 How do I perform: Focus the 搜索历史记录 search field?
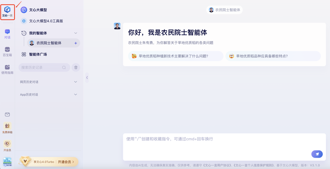click(44, 68)
